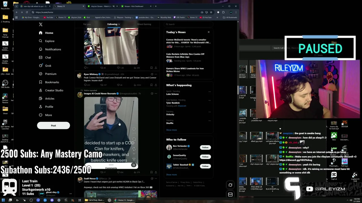Click Home house icon in sidebar
Image resolution: width=362 pixels, height=203 pixels.
(40, 33)
